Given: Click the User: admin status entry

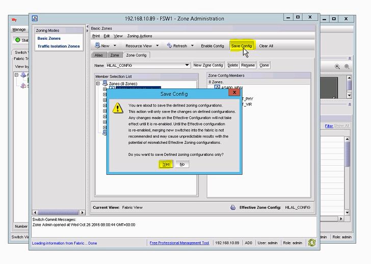Looking at the screenshot, I should pyautogui.click(x=268, y=243).
